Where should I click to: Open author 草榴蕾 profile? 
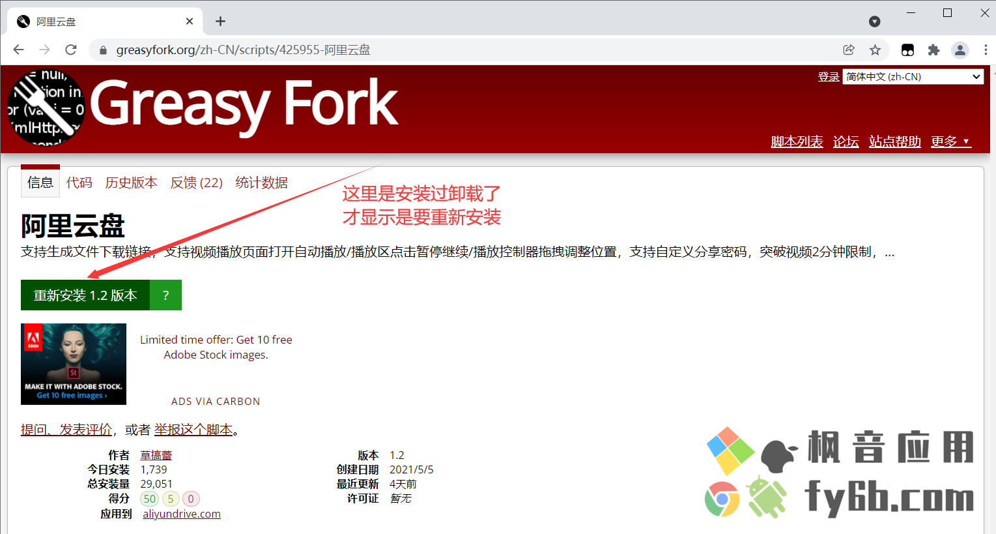click(x=156, y=455)
